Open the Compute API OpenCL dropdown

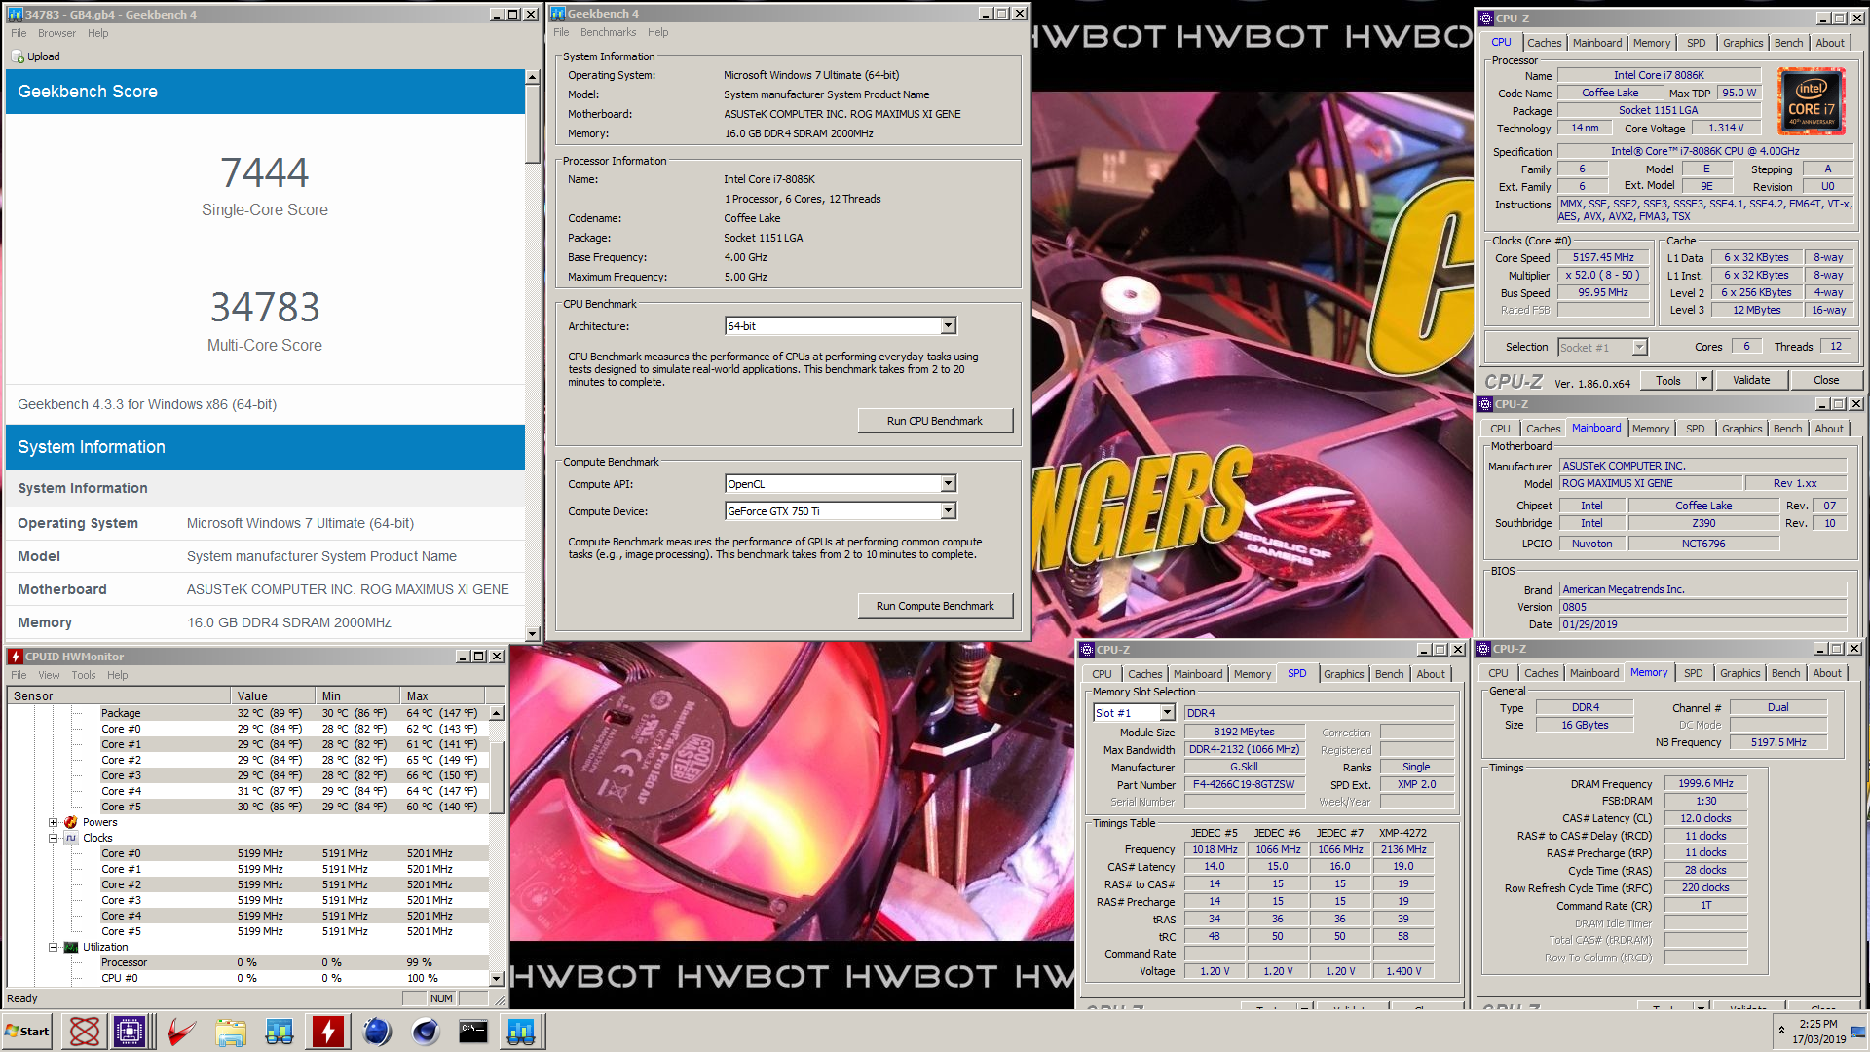tap(949, 484)
